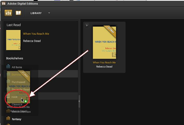Select the fantasy bookshelf
The width and height of the screenshot is (184, 125).
coord(16,119)
